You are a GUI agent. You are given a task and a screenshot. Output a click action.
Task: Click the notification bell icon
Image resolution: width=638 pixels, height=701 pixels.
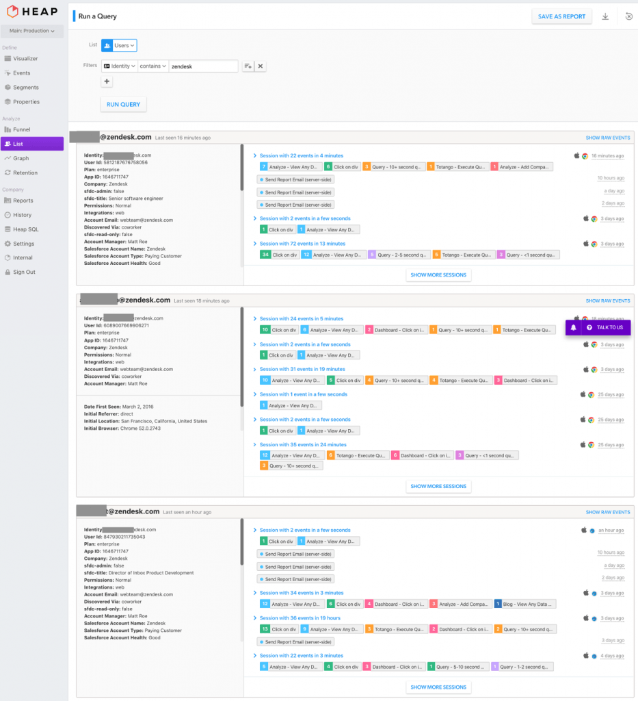click(x=573, y=328)
